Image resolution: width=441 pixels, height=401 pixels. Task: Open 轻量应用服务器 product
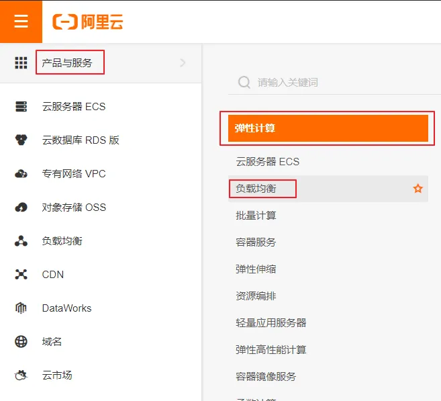coord(271,322)
